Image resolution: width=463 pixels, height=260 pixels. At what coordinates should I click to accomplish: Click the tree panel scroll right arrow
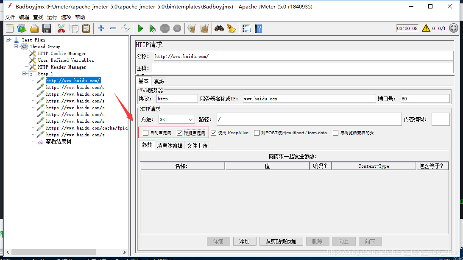click(125, 252)
